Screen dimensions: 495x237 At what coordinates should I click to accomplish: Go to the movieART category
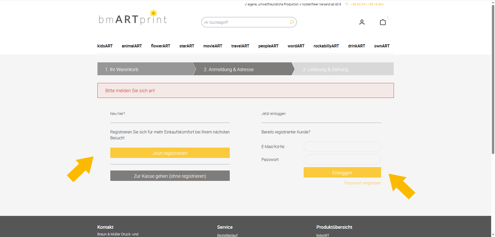tap(212, 46)
